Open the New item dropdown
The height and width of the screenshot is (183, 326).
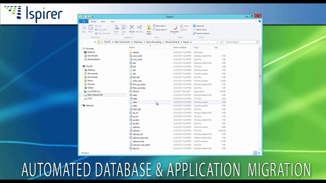(159, 26)
